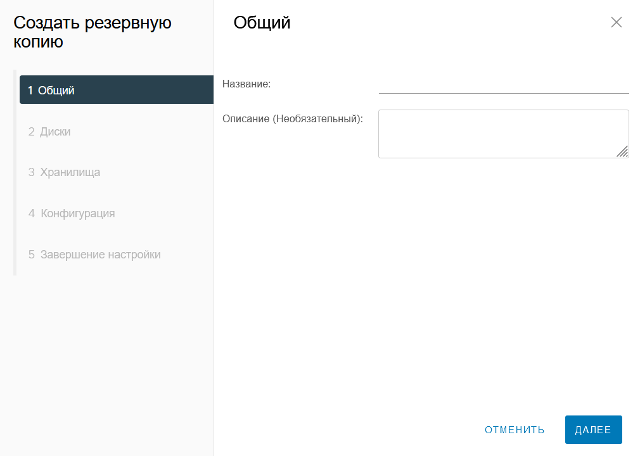Switch to step 4 Конфигурация
The image size is (633, 456).
pyautogui.click(x=72, y=213)
